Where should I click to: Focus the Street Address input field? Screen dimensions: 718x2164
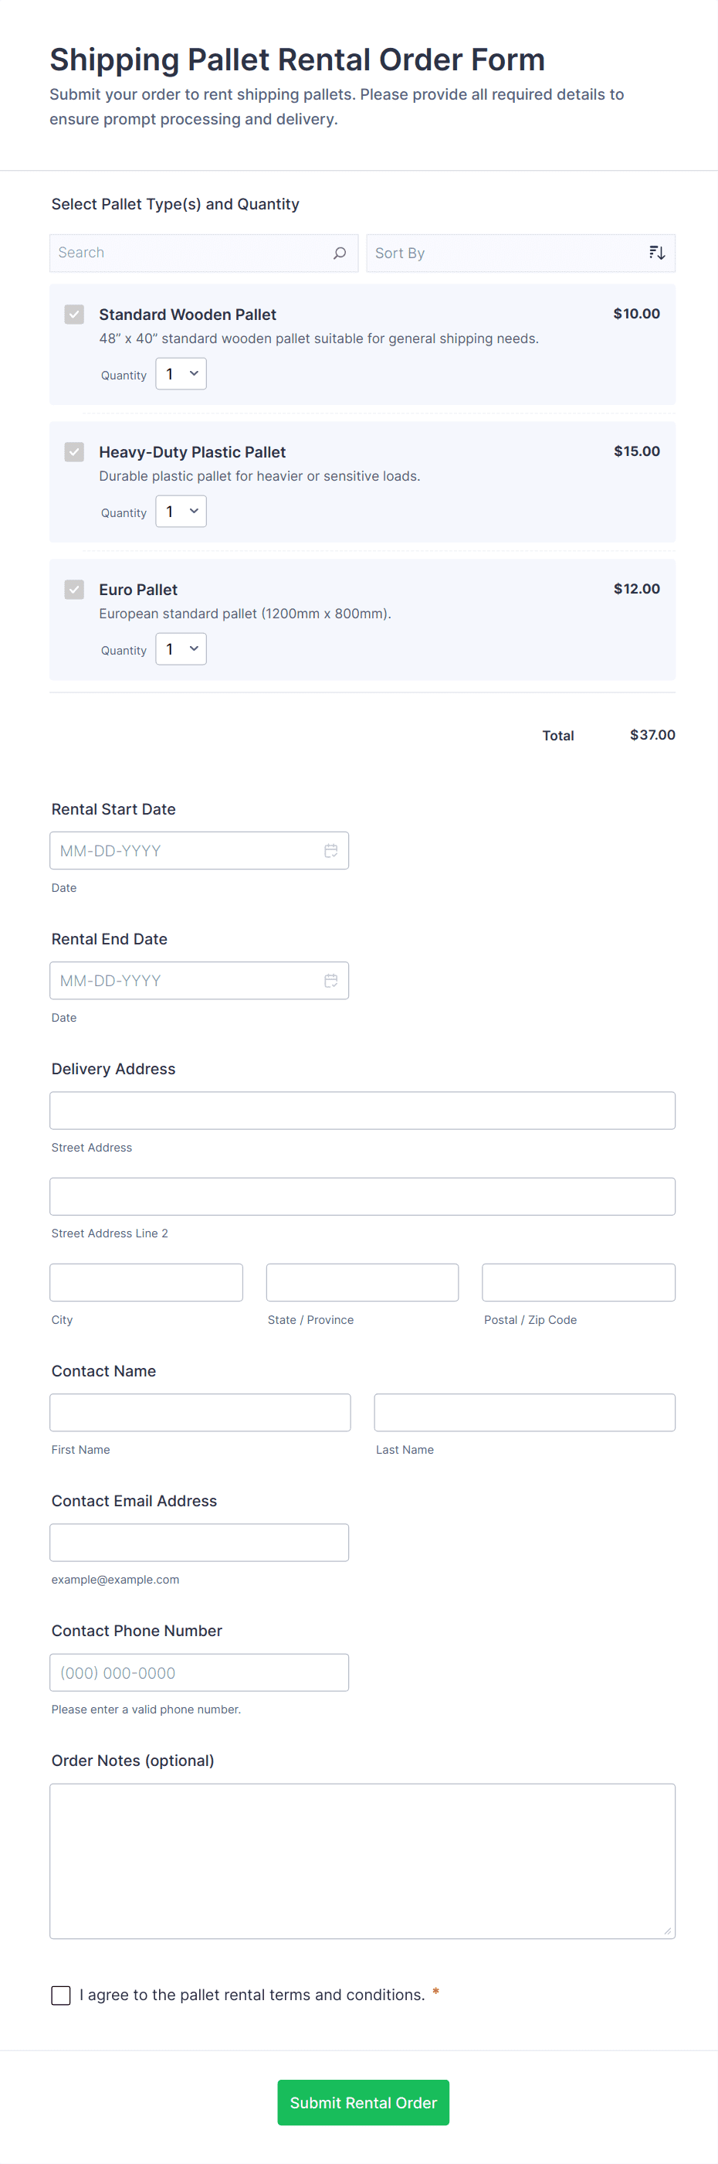click(x=362, y=1111)
